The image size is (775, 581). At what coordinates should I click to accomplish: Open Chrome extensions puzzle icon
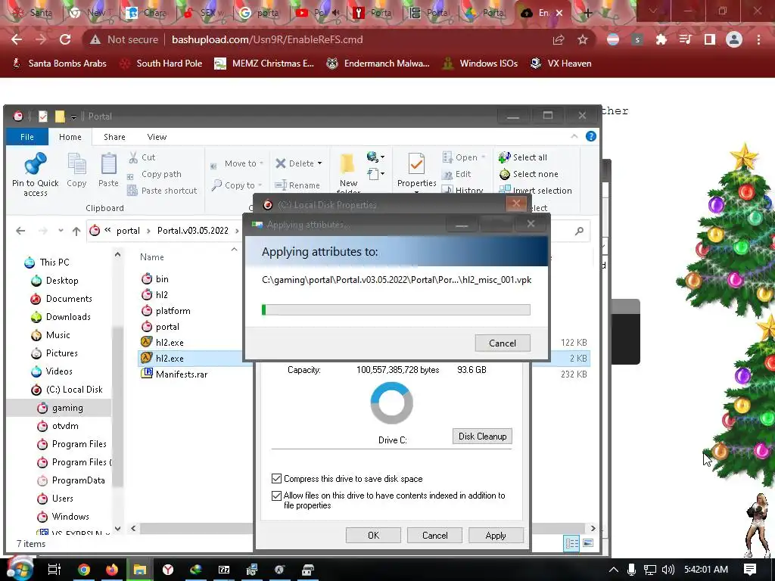[x=661, y=39]
